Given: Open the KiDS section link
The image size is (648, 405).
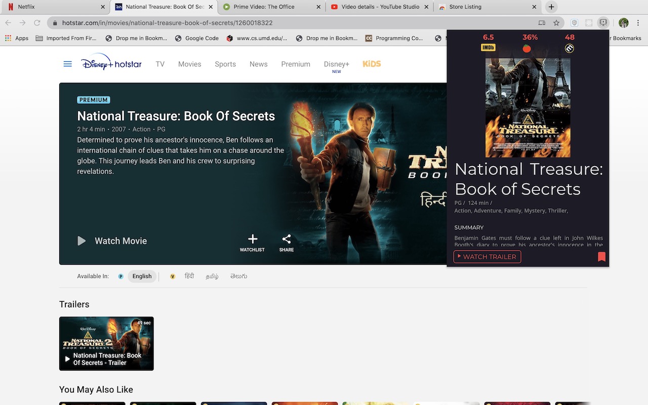Looking at the screenshot, I should (x=372, y=64).
